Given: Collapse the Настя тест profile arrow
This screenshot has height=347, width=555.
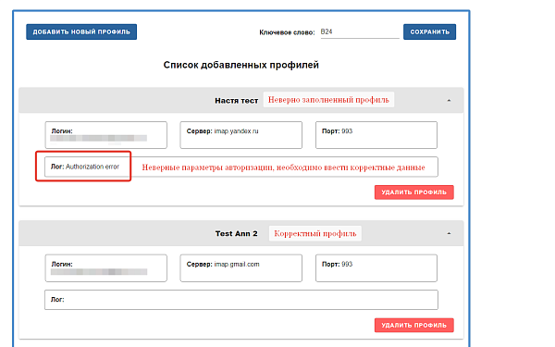Looking at the screenshot, I should click(449, 101).
